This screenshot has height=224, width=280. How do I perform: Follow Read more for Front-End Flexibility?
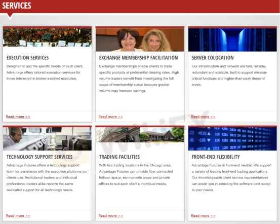click(x=203, y=216)
